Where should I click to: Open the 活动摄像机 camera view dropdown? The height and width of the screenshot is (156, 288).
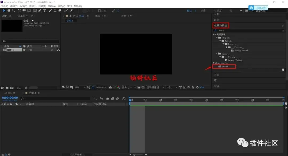(155, 87)
